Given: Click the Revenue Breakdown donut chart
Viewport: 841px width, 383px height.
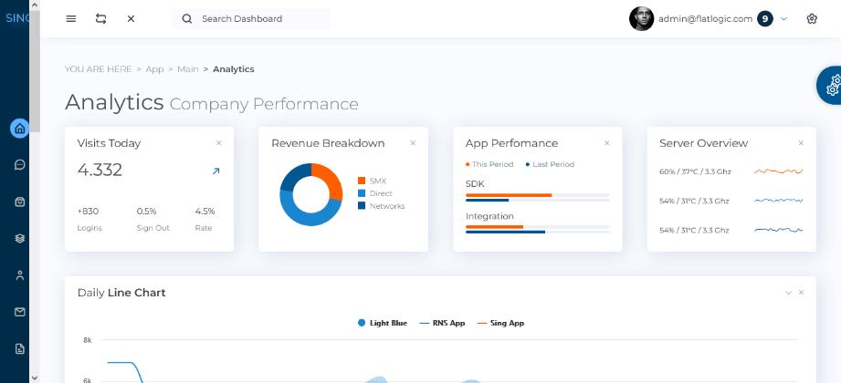Looking at the screenshot, I should click(x=311, y=194).
